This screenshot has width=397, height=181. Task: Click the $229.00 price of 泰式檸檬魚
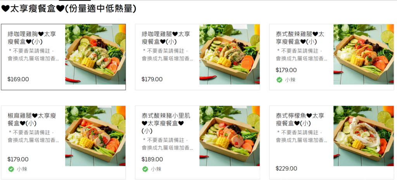[x=287, y=169]
